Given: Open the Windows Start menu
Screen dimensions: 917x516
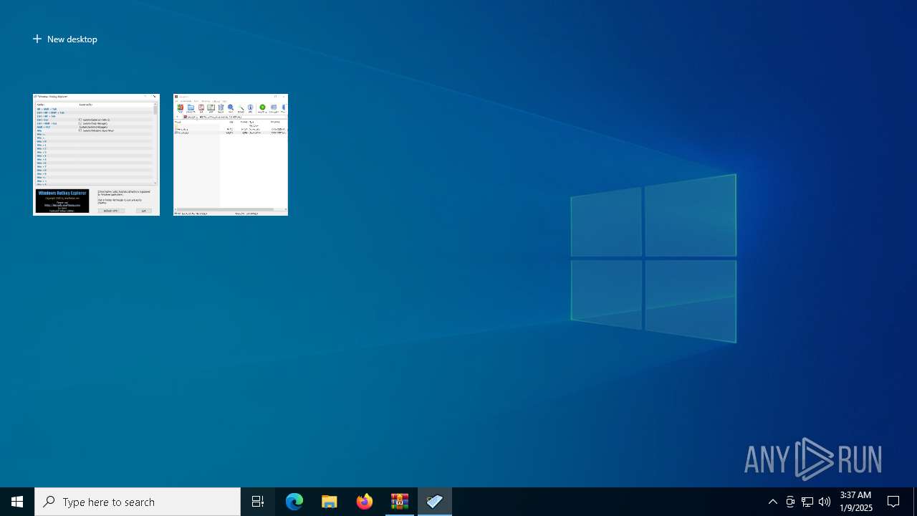Looking at the screenshot, I should [x=17, y=502].
